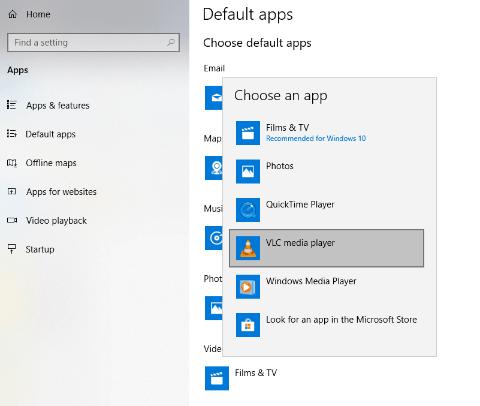Choose Windows Media Player option
This screenshot has height=406, width=480.
[327, 287]
